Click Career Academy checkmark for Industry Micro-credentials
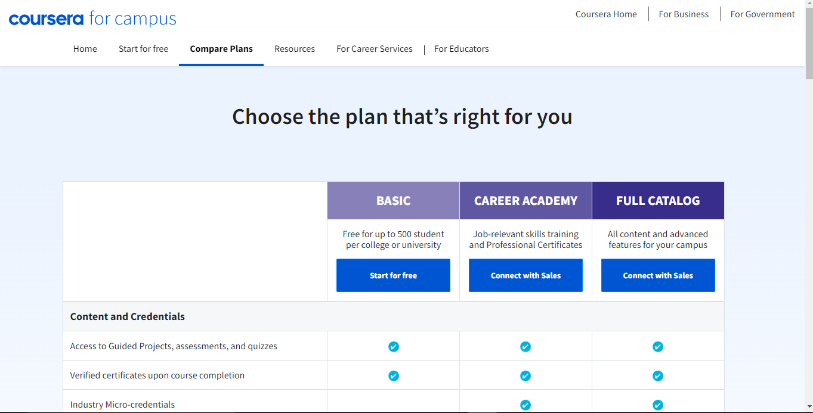The width and height of the screenshot is (813, 413). [x=525, y=405]
